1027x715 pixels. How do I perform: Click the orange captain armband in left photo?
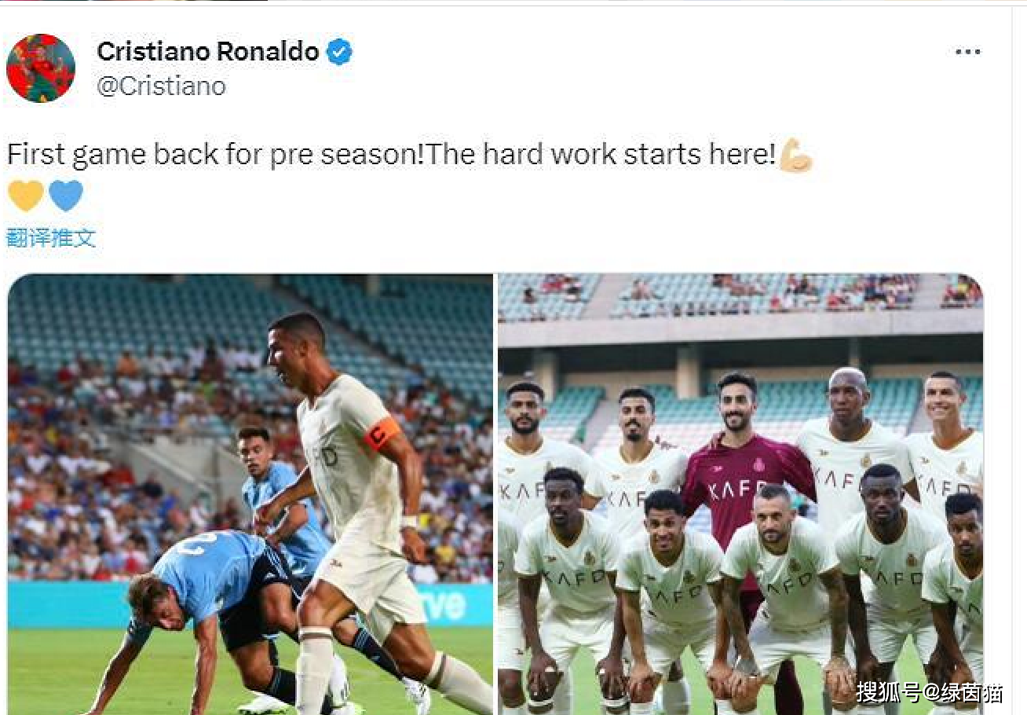pos(382,433)
